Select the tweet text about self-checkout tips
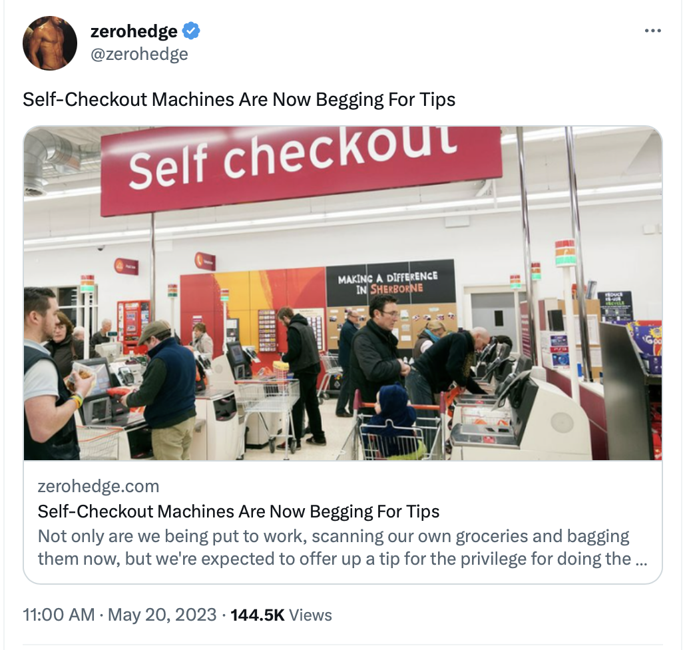This screenshot has height=650, width=687. pyautogui.click(x=239, y=99)
